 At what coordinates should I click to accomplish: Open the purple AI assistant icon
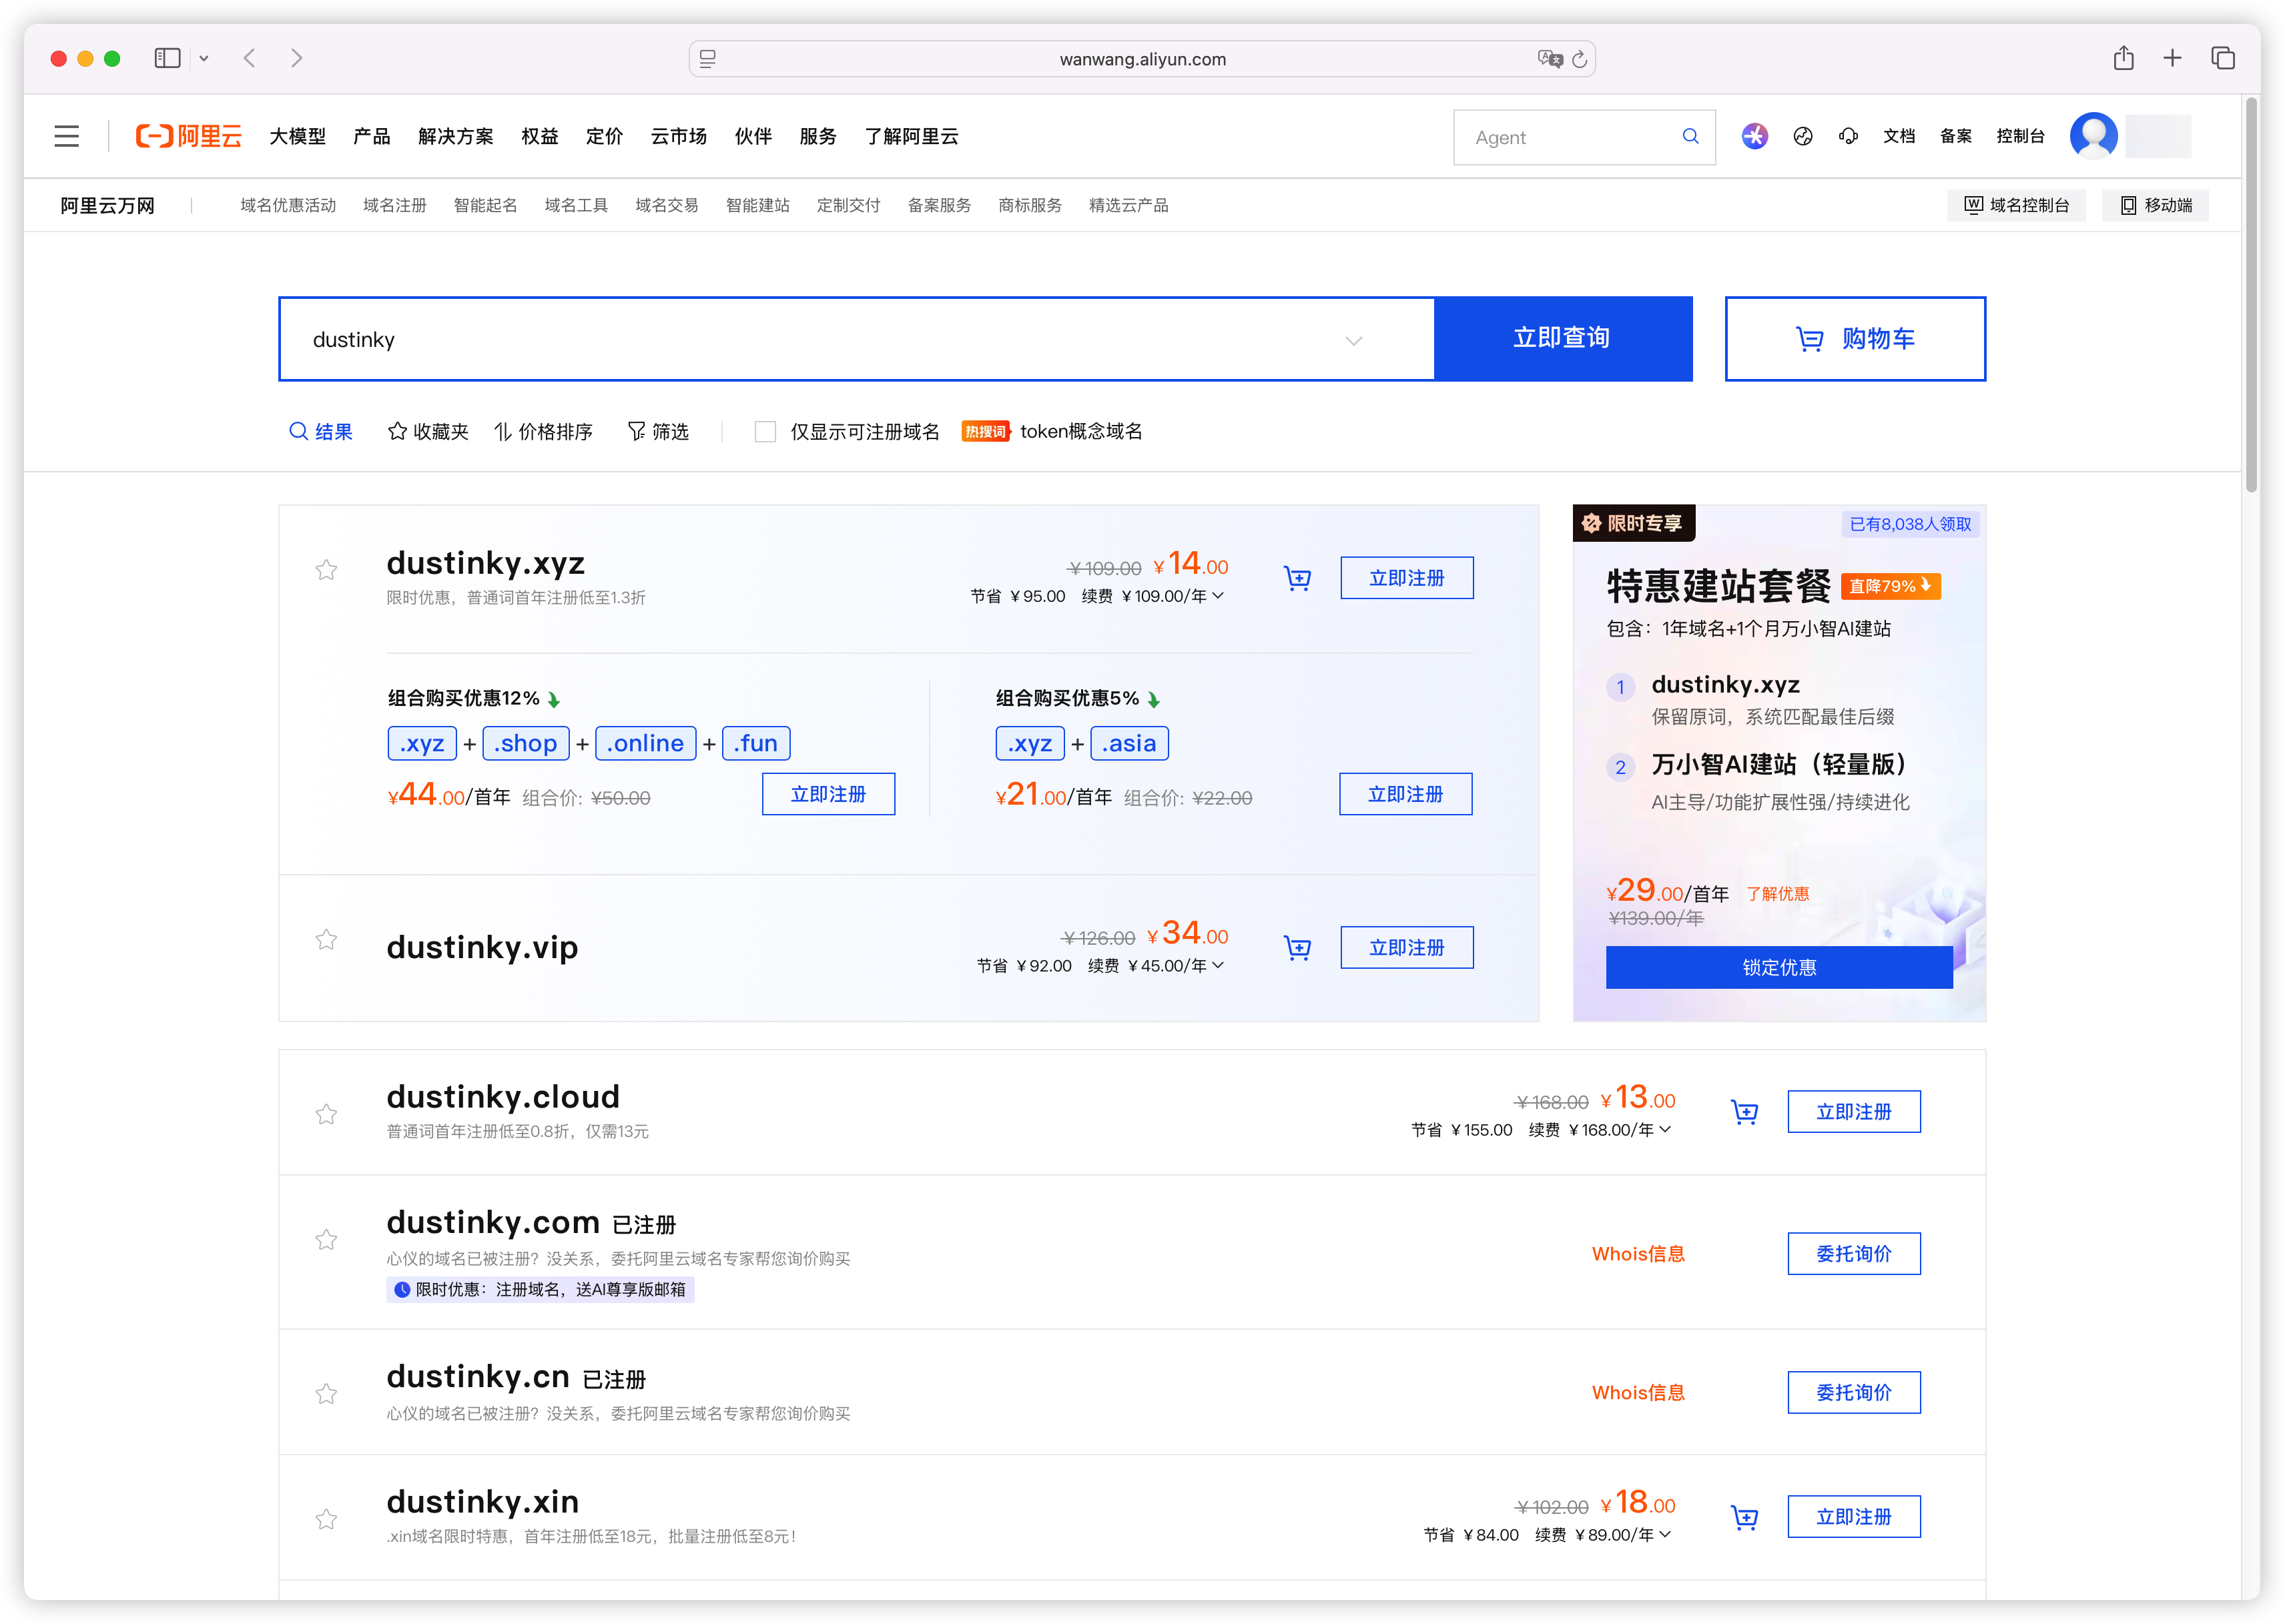point(1754,136)
